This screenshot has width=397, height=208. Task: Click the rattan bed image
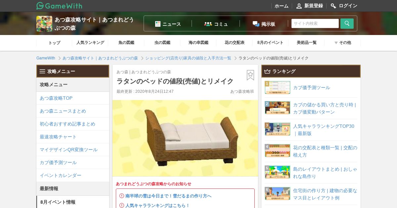[x=185, y=138]
